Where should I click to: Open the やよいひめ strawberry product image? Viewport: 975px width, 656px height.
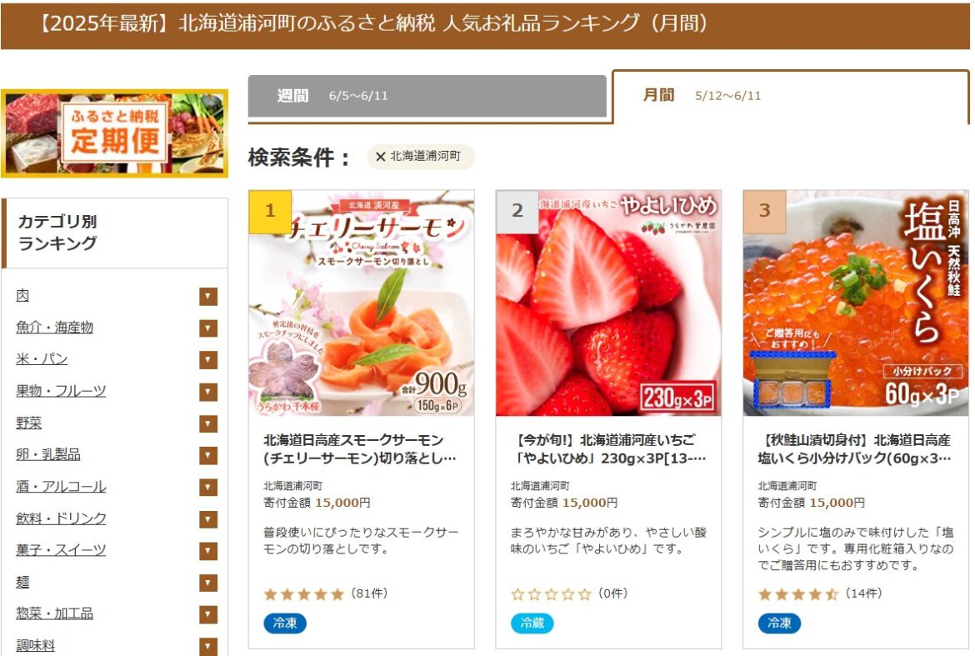coord(609,303)
